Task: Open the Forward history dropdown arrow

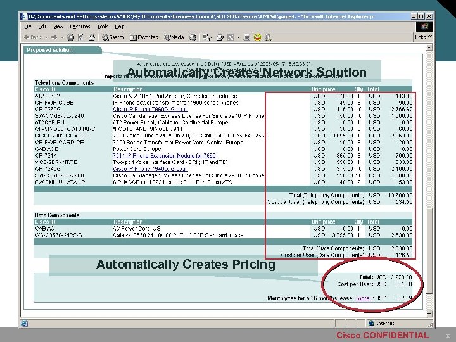Action: [x=62, y=37]
